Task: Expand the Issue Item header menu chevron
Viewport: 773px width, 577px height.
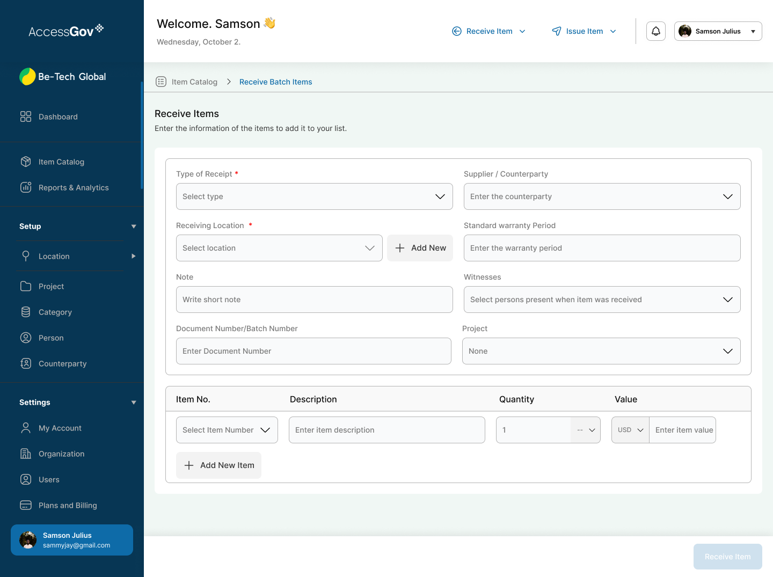Action: point(613,31)
